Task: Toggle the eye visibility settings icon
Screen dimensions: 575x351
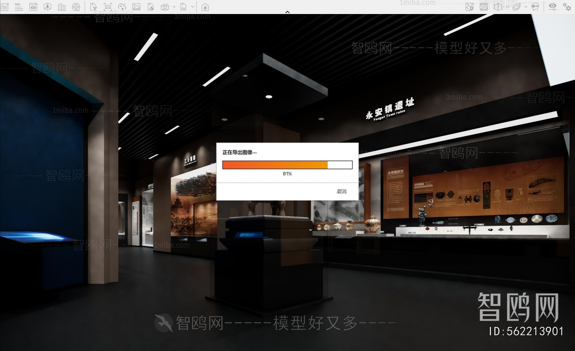Action: click(x=553, y=7)
